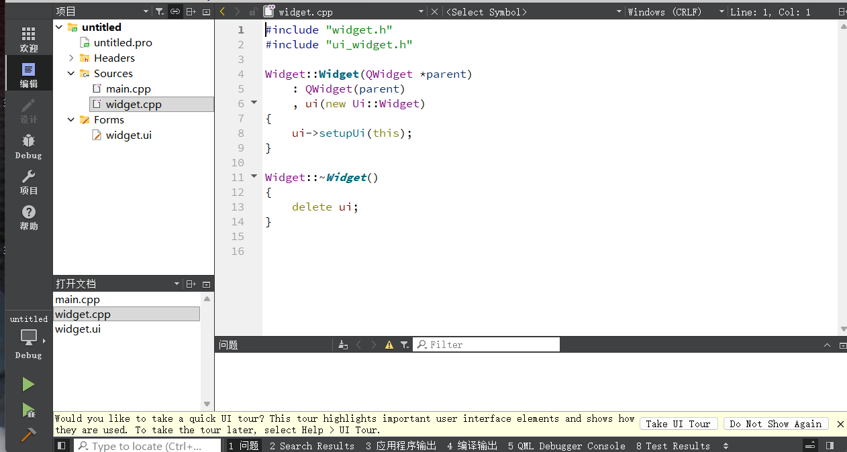This screenshot has width=847, height=452.
Task: Toggle synchronize with editor link icon
Action: click(175, 11)
